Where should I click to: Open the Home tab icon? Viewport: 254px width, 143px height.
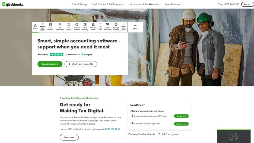35,26
